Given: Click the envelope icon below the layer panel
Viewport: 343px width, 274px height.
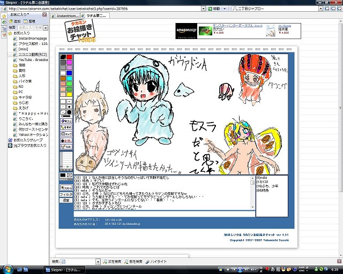Looking at the screenshot, I should click(69, 175).
